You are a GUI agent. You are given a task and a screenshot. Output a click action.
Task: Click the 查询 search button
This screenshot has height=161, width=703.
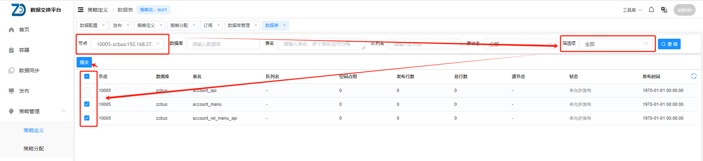(669, 44)
